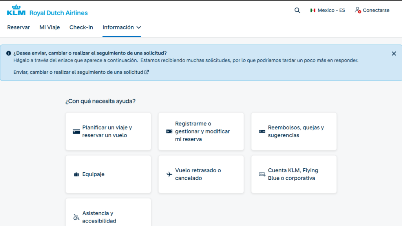Close the blue notification banner
The width and height of the screenshot is (402, 226).
pyautogui.click(x=394, y=53)
